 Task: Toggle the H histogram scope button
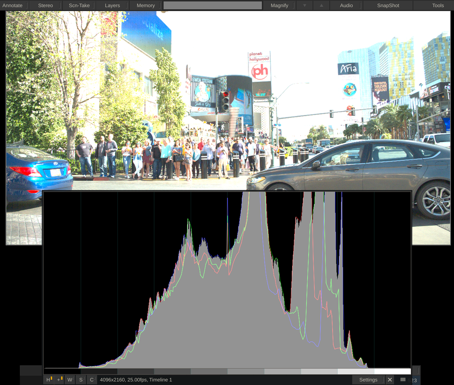(x=49, y=380)
